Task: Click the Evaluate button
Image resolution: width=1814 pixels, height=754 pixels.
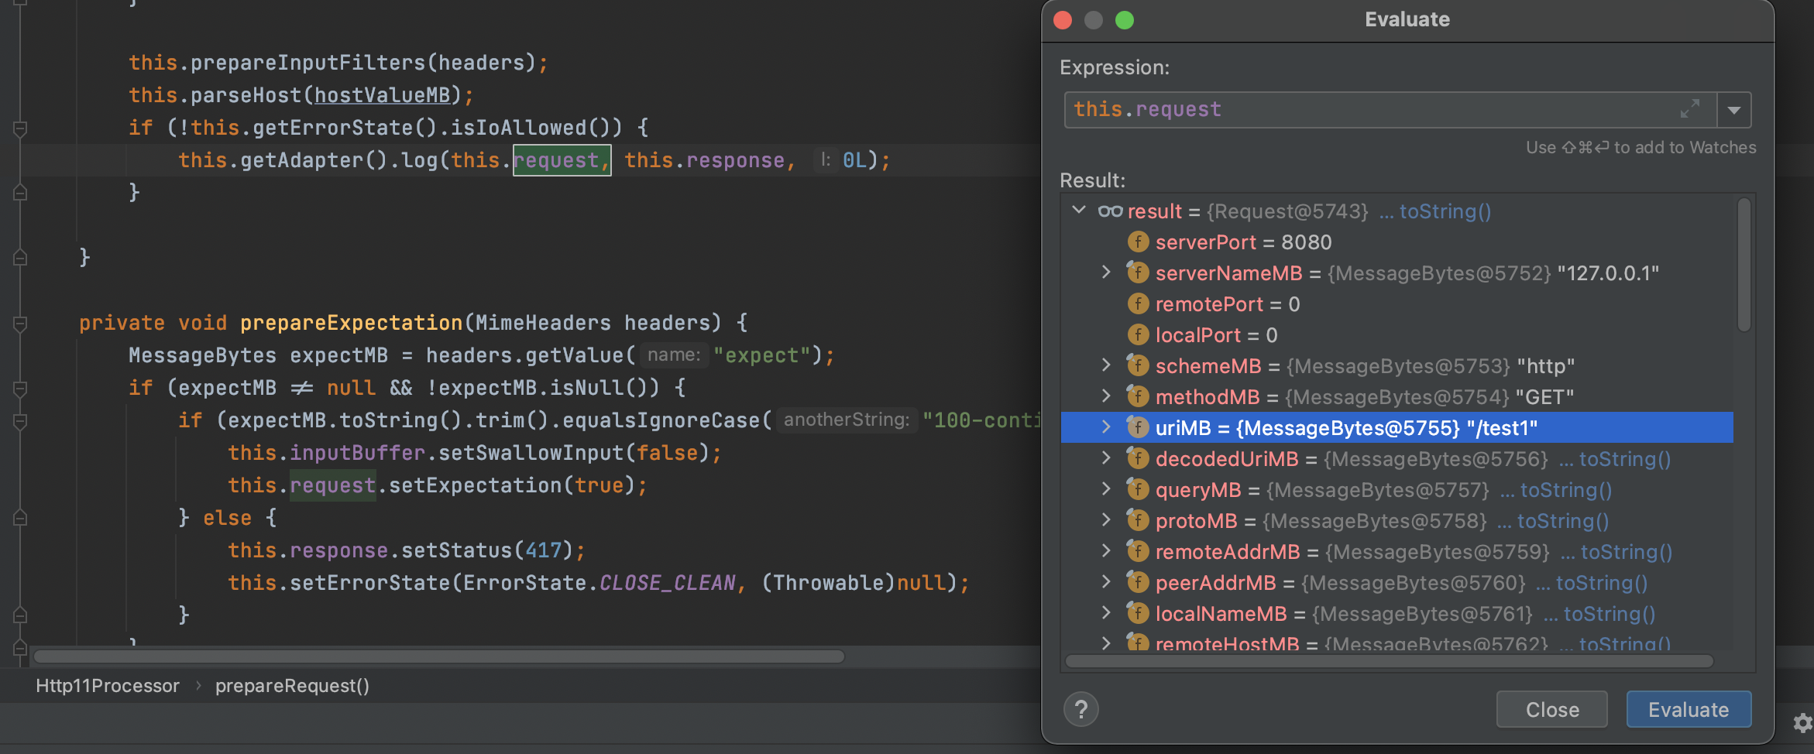Action: pyautogui.click(x=1689, y=709)
